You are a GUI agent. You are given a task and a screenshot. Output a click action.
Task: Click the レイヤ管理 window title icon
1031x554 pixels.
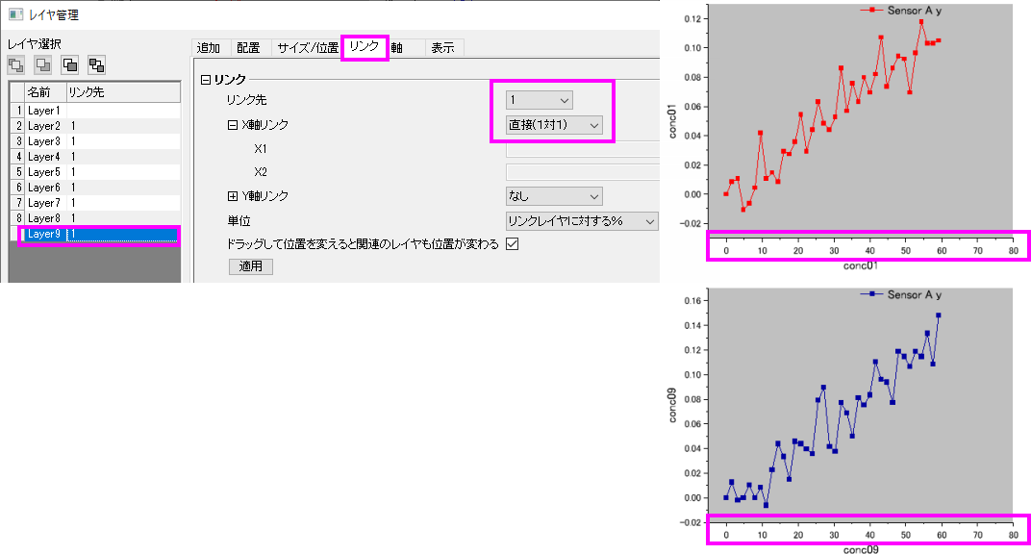click(x=15, y=13)
